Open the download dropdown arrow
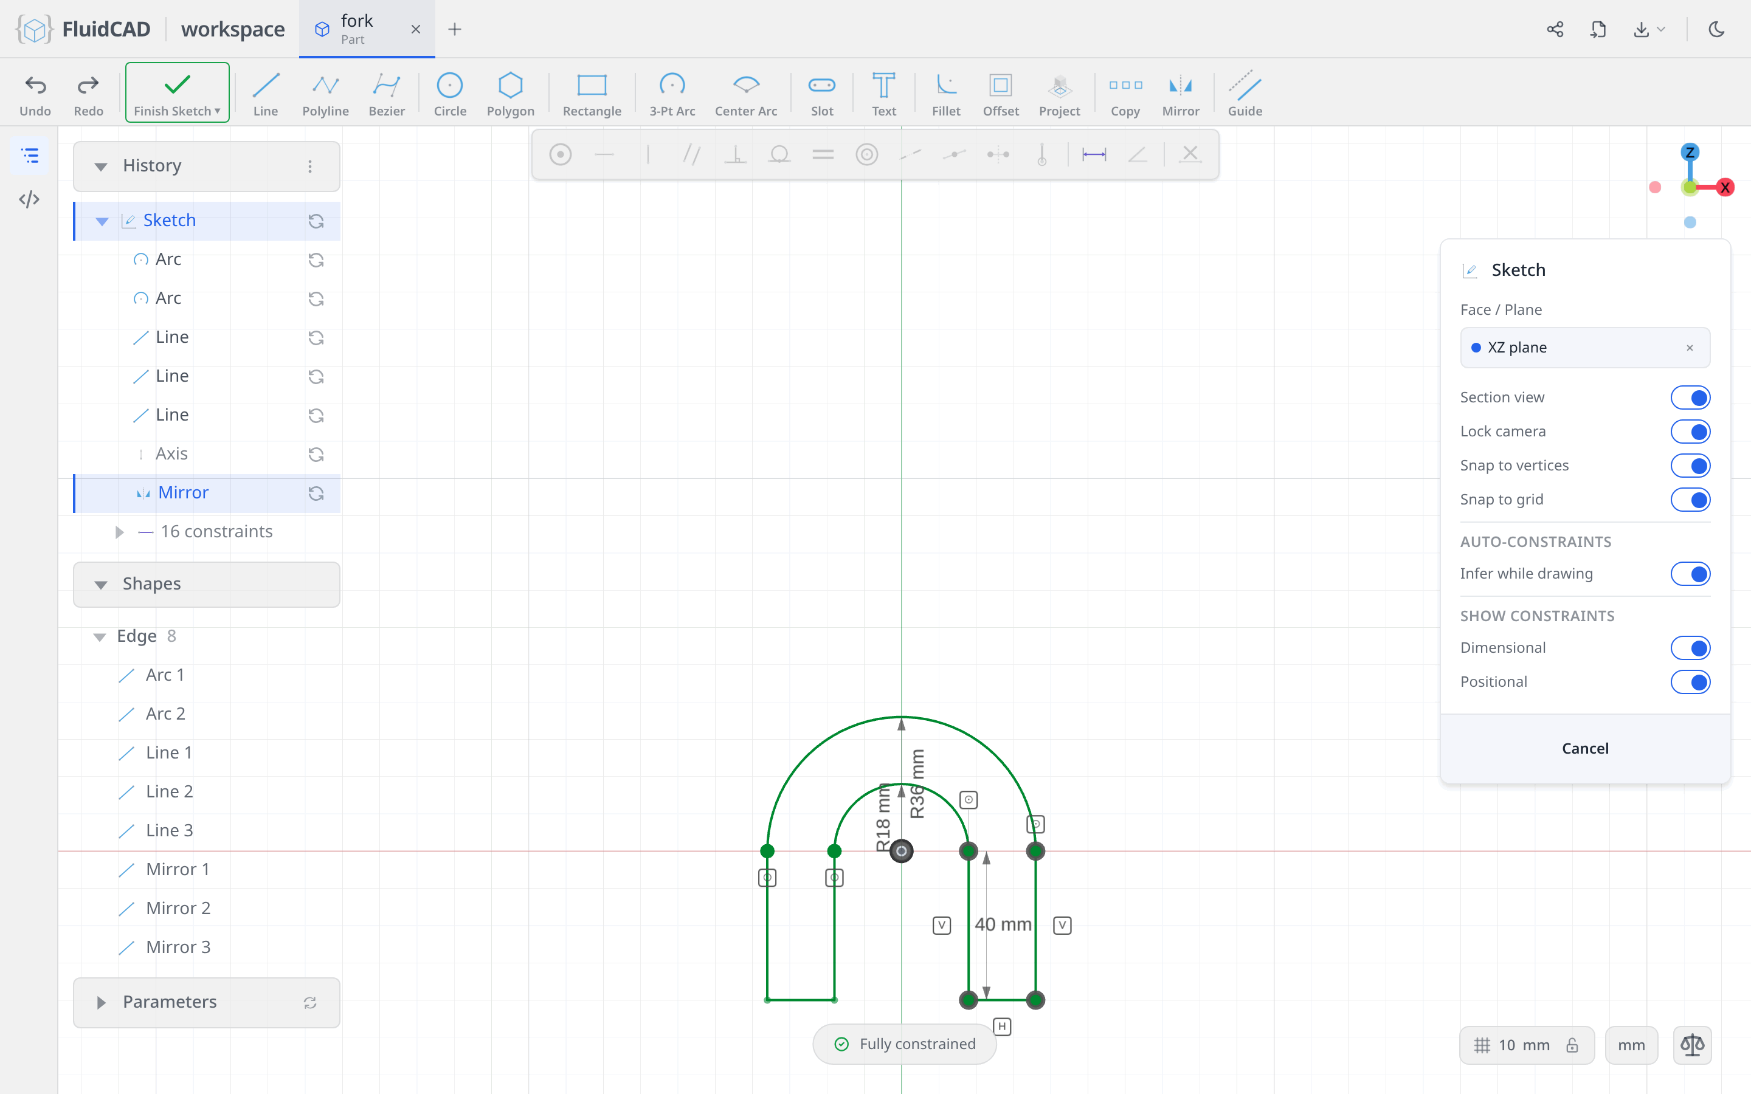The width and height of the screenshot is (1751, 1094). tap(1661, 30)
